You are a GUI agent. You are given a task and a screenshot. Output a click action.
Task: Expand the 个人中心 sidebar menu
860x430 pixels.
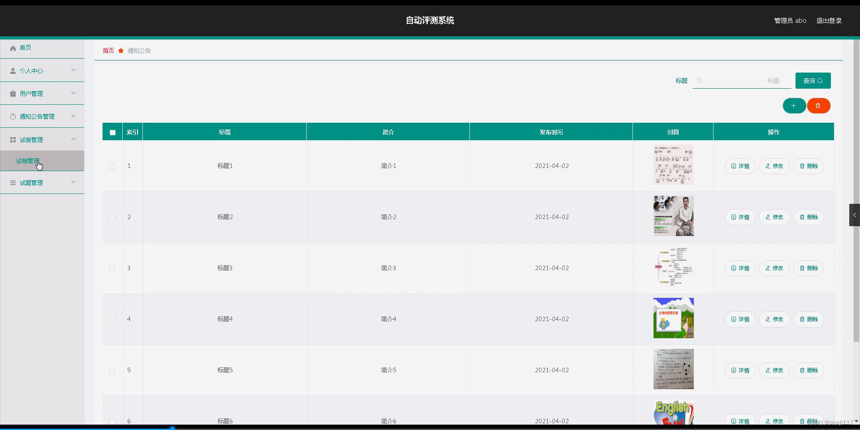[x=73, y=70]
